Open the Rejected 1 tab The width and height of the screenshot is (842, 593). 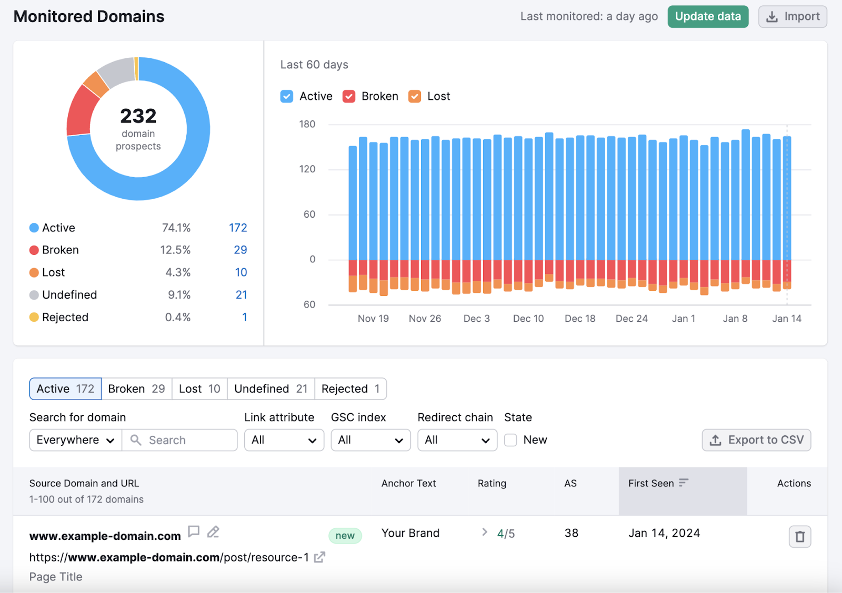tap(350, 388)
